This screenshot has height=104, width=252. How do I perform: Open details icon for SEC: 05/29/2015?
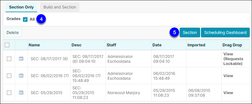point(21,93)
